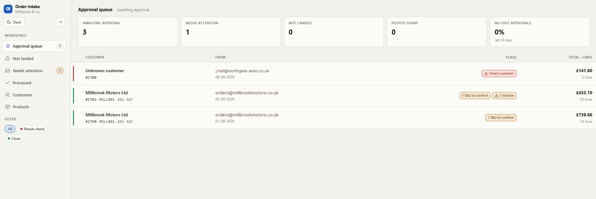The height and width of the screenshot is (199, 596).
Task: Click the Needs attention inbox icon
Action: click(x=7, y=71)
